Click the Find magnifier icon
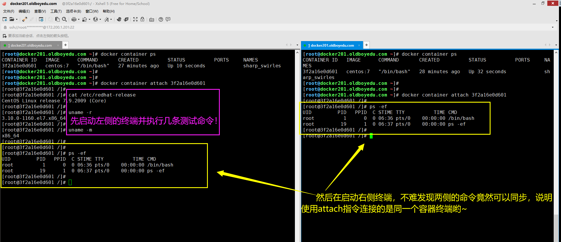The width and height of the screenshot is (561, 242). tap(64, 19)
